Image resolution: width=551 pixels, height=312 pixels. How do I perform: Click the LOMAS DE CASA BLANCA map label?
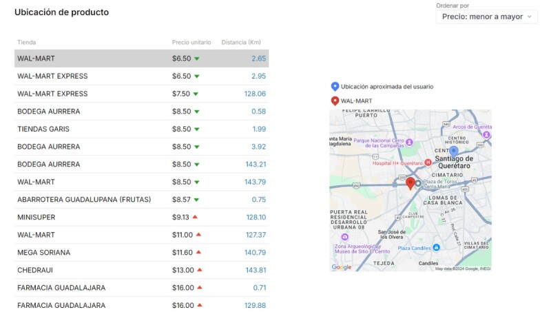443,200
